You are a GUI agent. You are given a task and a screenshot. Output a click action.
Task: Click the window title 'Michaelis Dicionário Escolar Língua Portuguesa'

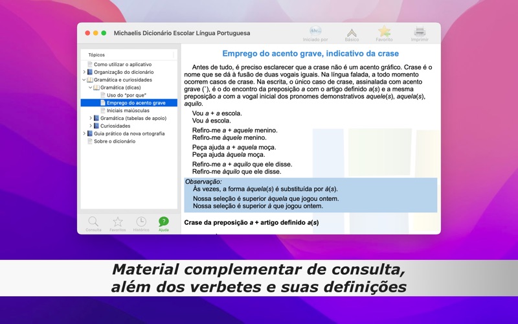(x=182, y=33)
